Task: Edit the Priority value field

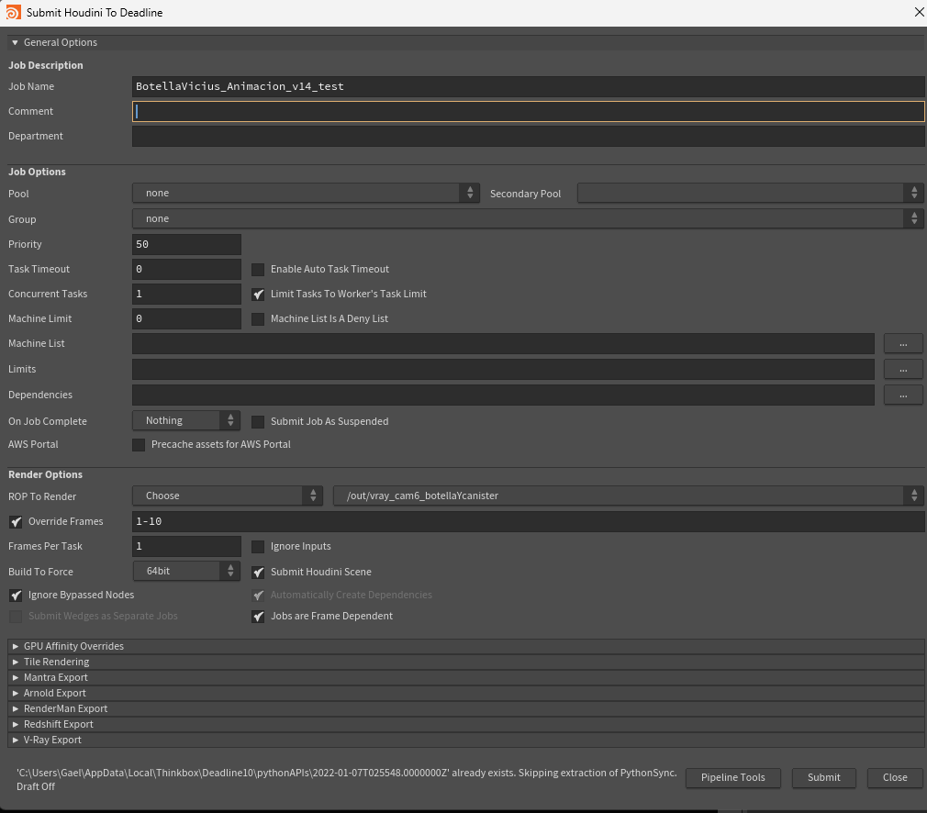Action: coord(186,244)
